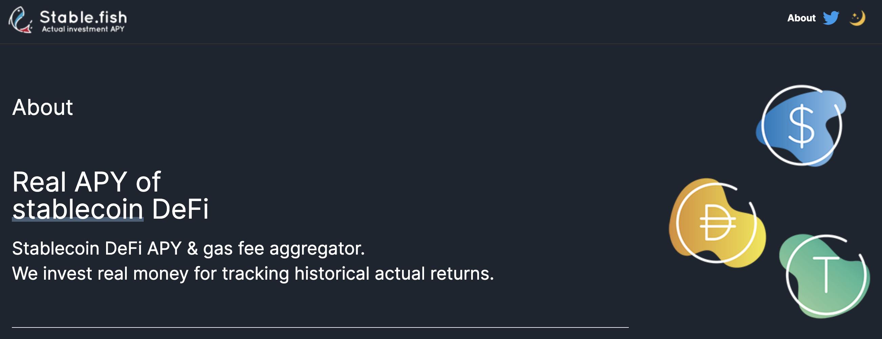The image size is (882, 339).
Task: Click the "gas fee aggregator." phrase
Action: click(284, 248)
